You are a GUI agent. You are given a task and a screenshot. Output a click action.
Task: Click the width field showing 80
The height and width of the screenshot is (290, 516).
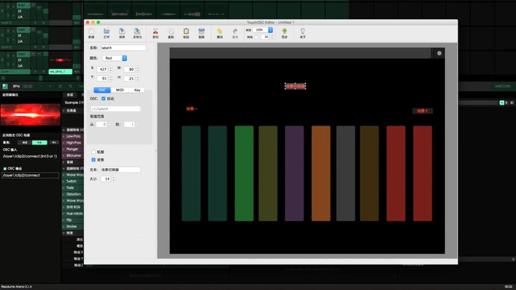[x=129, y=70]
